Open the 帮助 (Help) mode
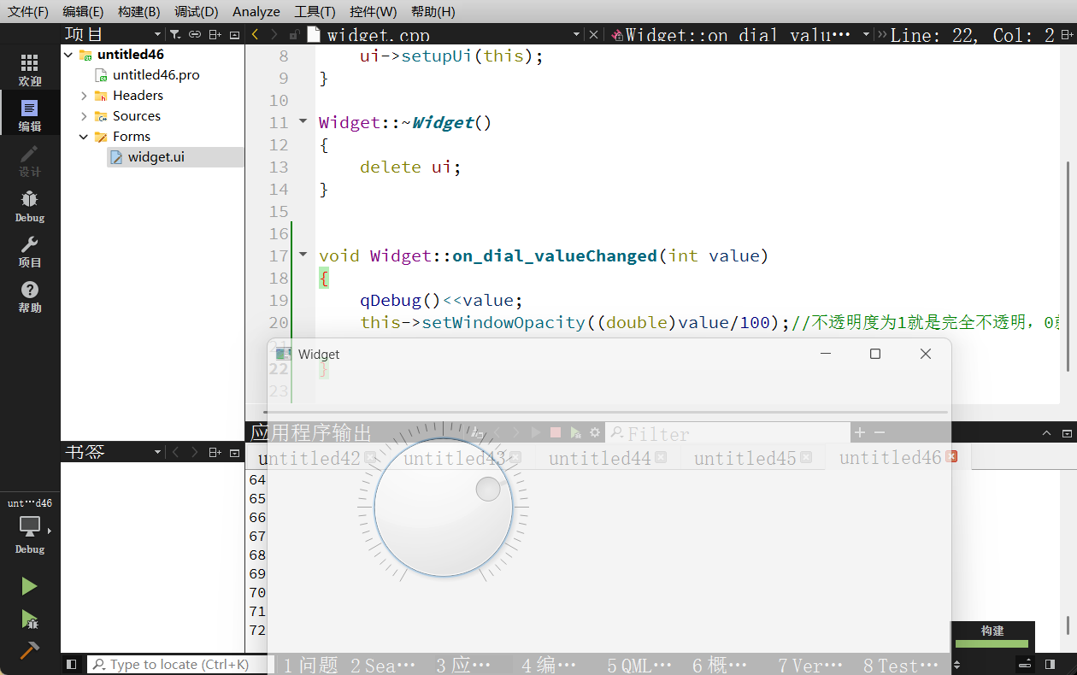 (30, 296)
